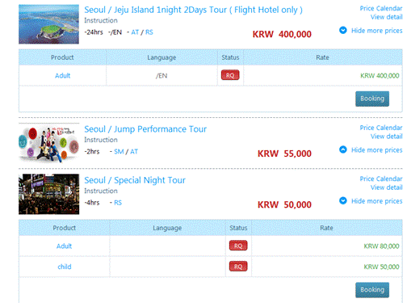The height and width of the screenshot is (303, 411).
Task: Click Booking button for Special Night Tour
Action: coord(372,290)
